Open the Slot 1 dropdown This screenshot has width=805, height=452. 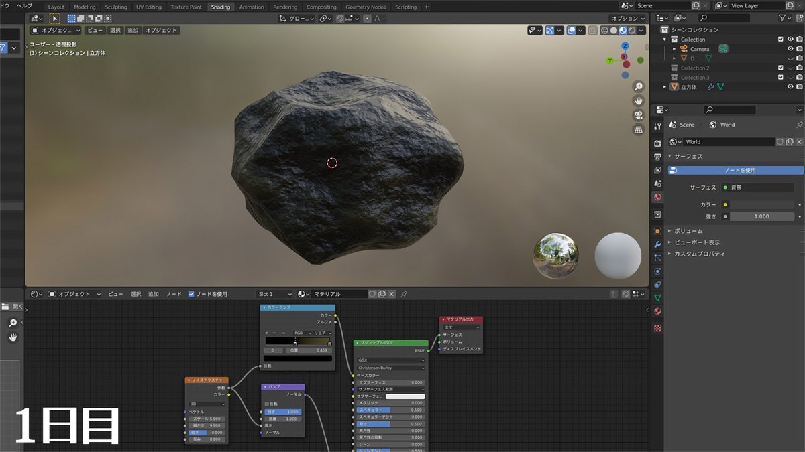[275, 294]
